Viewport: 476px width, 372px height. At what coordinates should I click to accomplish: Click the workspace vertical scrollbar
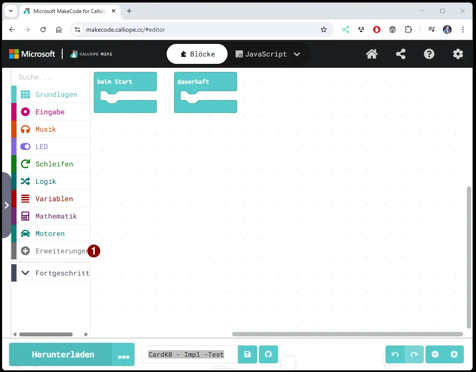point(469,257)
